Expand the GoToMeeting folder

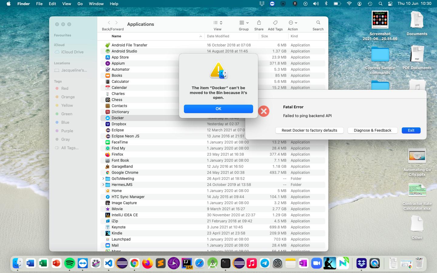tap(103, 179)
